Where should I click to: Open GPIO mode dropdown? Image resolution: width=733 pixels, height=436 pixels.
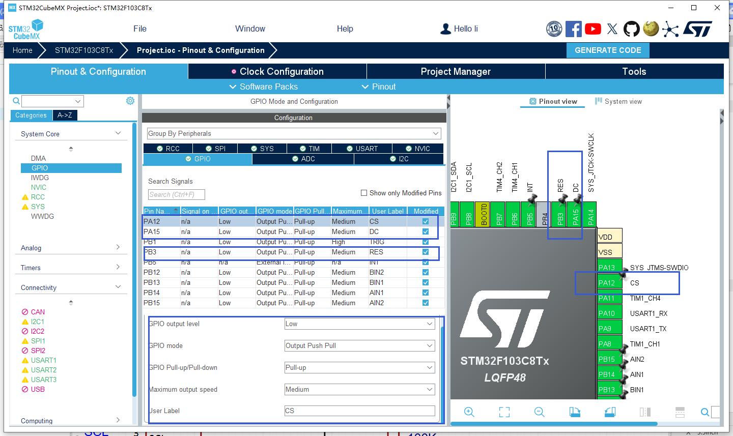[x=359, y=345]
